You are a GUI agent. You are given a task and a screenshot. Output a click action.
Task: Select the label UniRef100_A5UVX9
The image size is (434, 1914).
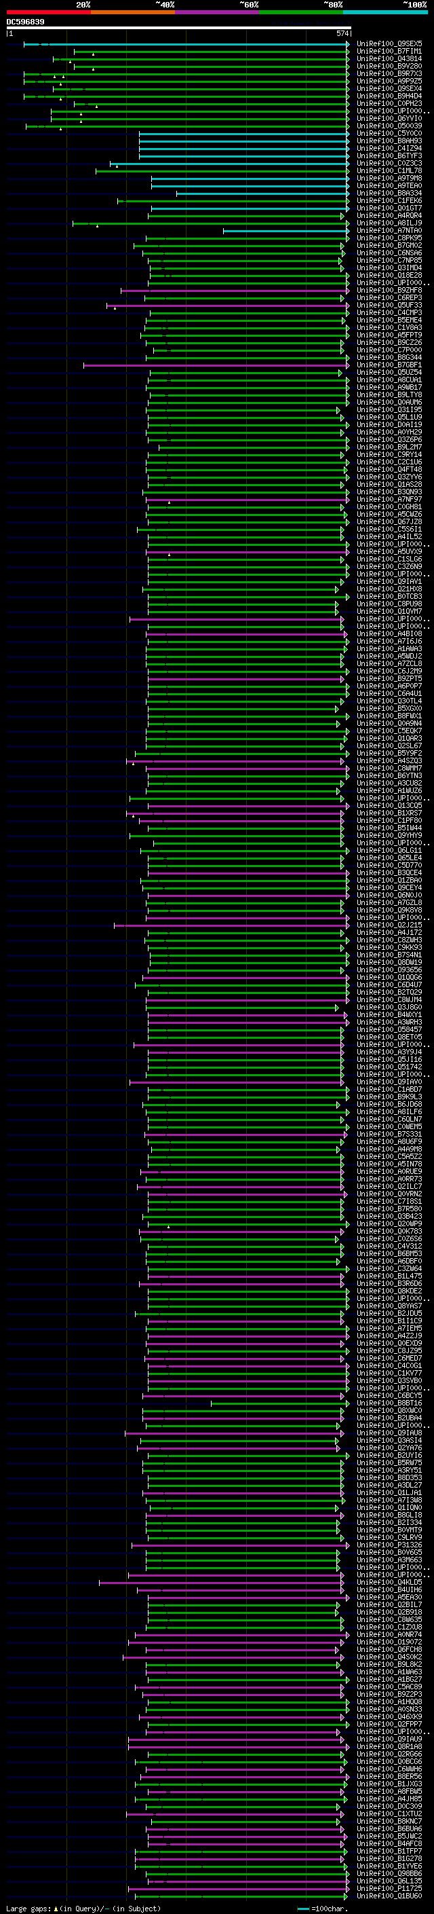[x=389, y=552]
